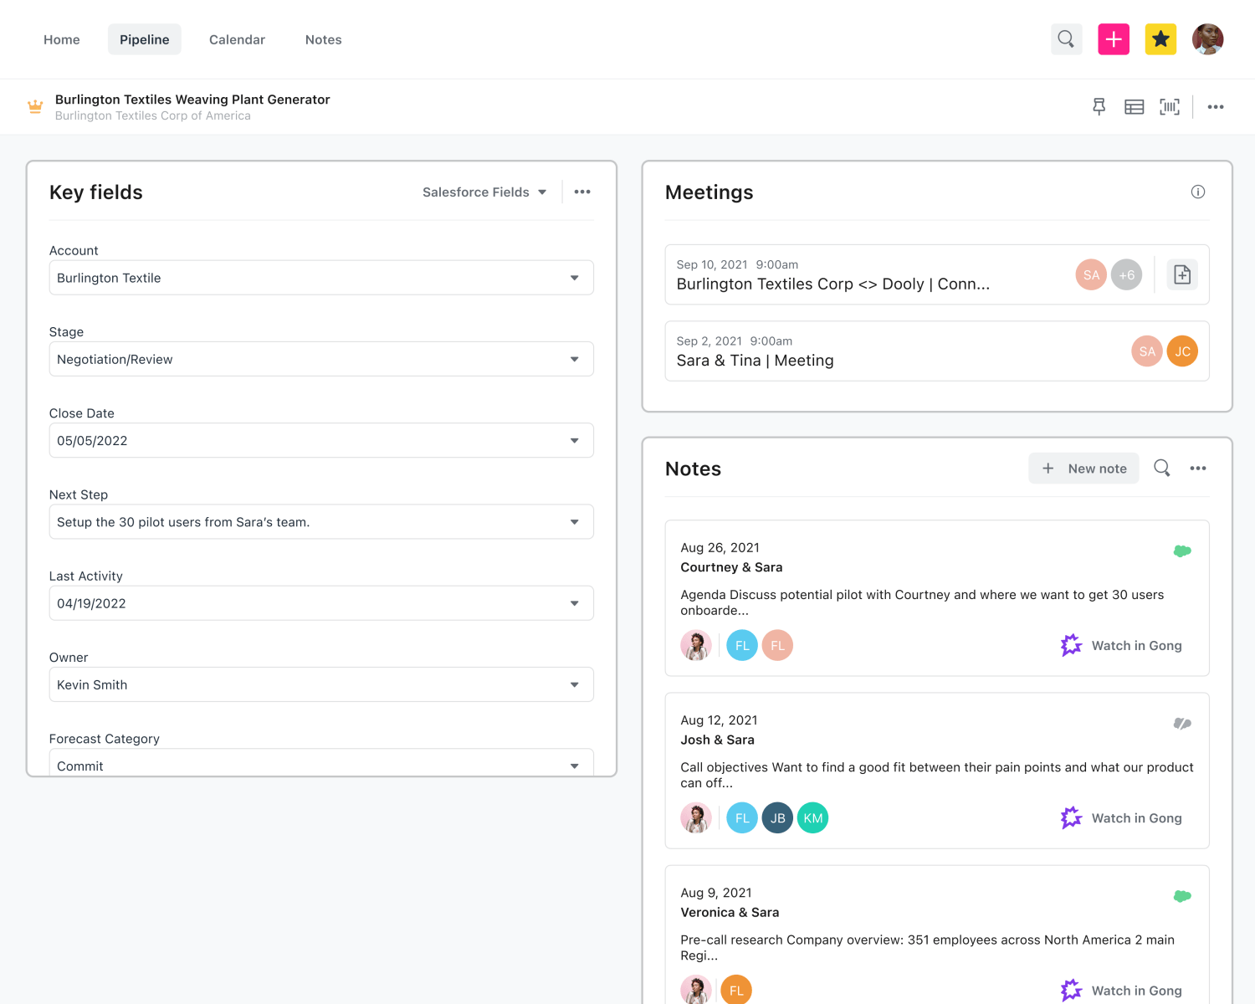This screenshot has width=1255, height=1004.
Task: Open the yellow star favorites button
Action: (x=1160, y=39)
